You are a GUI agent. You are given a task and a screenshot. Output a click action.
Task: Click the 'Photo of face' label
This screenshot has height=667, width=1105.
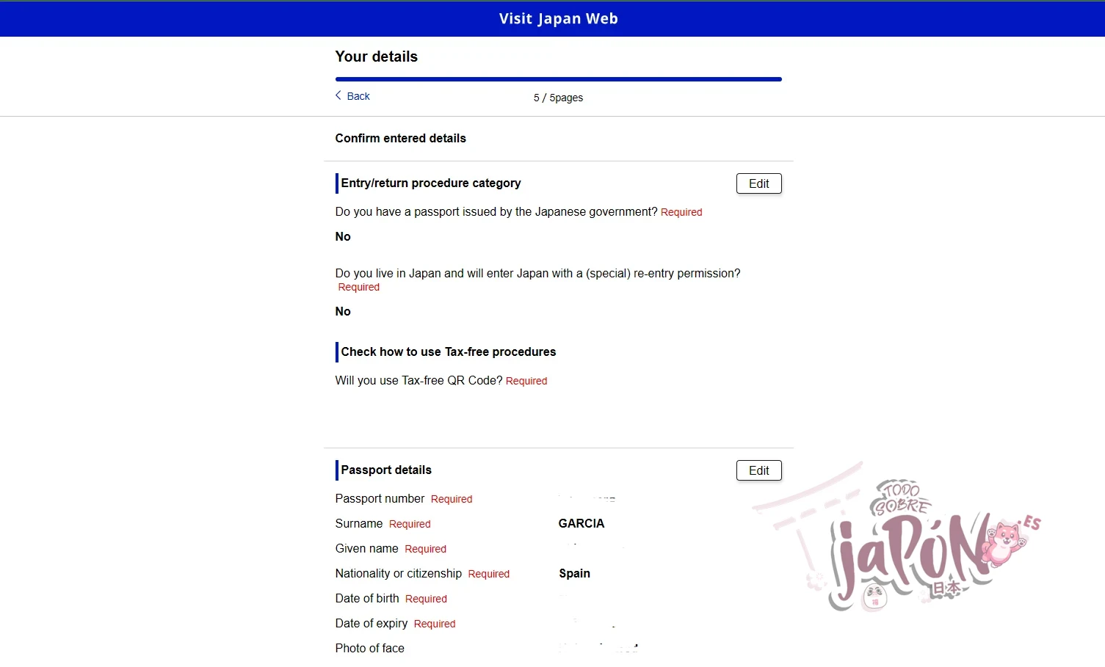click(370, 649)
